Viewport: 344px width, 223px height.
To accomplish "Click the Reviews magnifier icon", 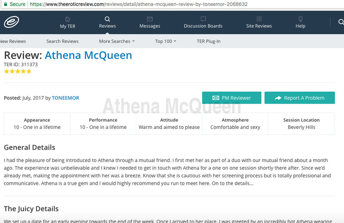I will pos(107,19).
